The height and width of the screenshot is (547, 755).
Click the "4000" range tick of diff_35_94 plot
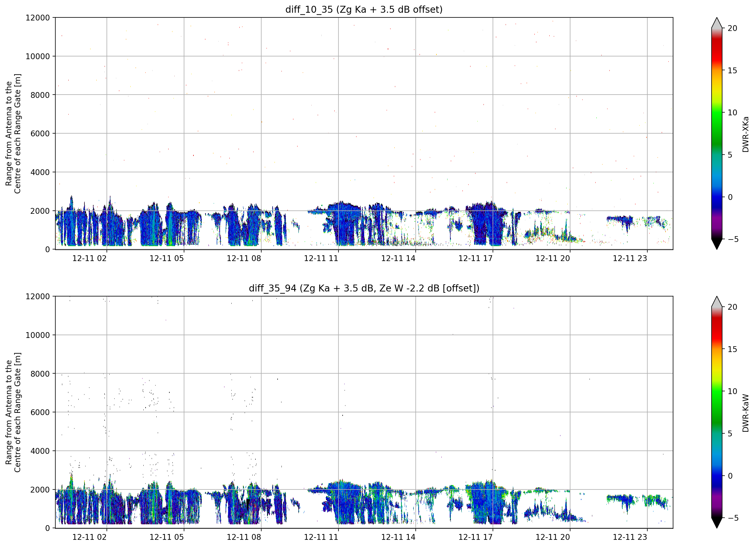pos(40,451)
